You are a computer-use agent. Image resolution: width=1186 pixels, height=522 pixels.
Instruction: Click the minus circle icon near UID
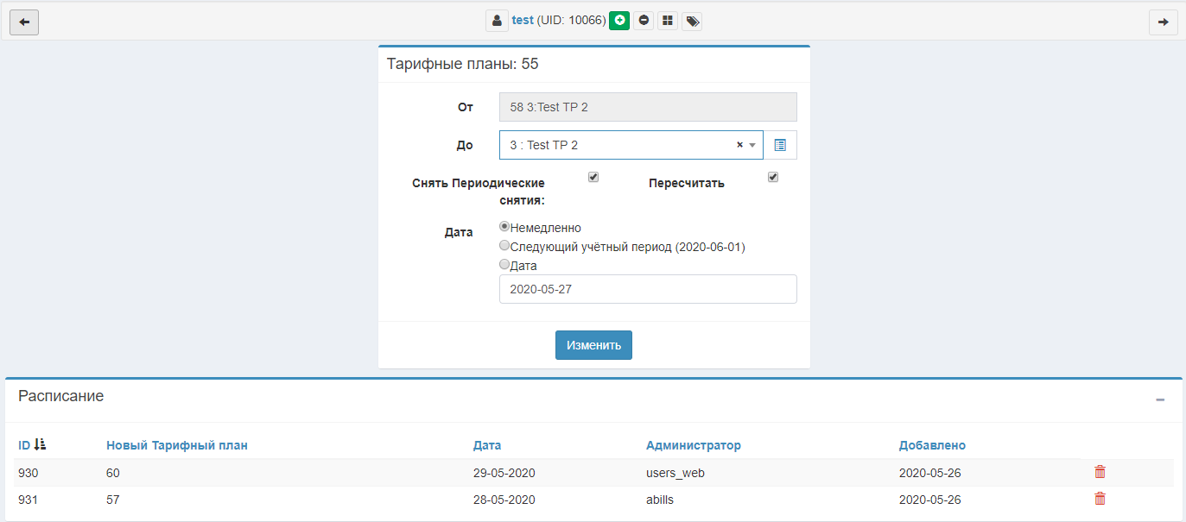pos(643,21)
